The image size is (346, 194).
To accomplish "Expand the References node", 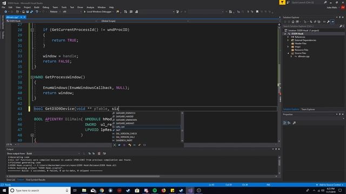I will (x=288, y=37).
